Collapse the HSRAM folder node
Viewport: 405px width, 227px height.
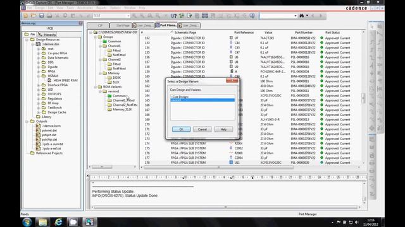38,76
